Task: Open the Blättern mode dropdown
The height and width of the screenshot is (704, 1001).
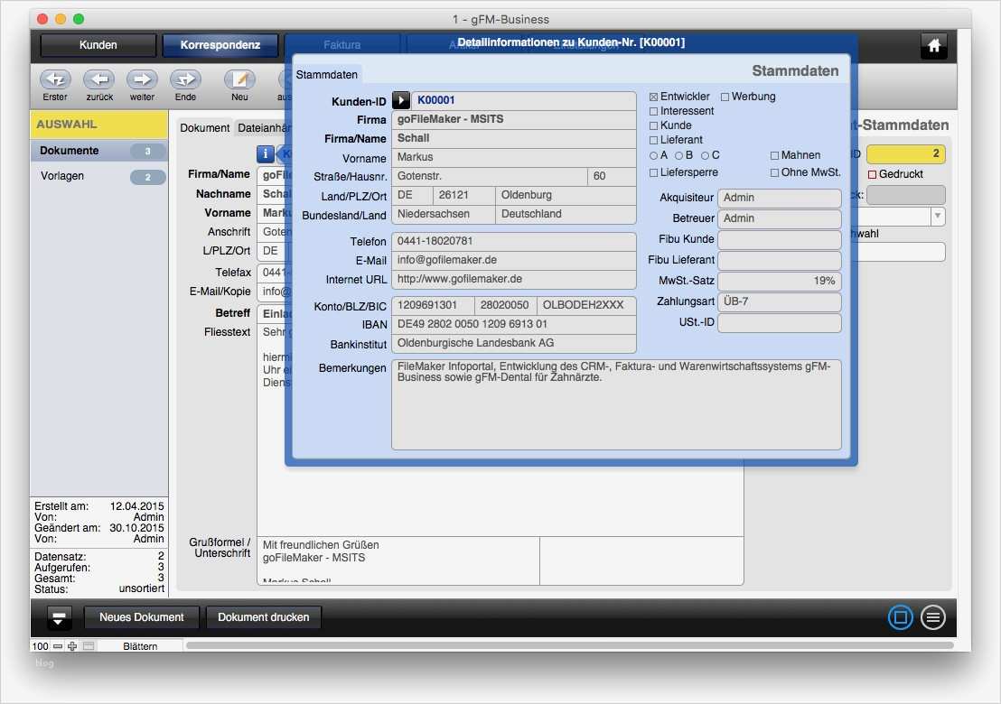Action: click(x=140, y=646)
